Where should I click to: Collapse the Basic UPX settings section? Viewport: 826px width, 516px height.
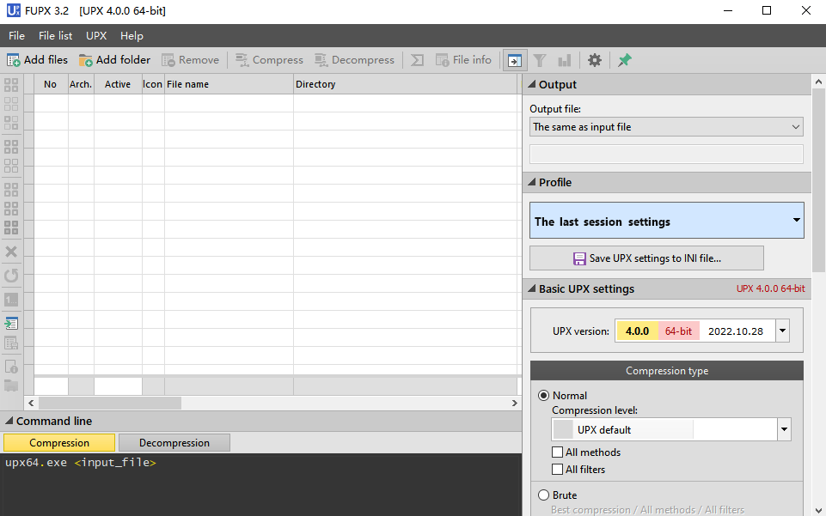pyautogui.click(x=532, y=288)
